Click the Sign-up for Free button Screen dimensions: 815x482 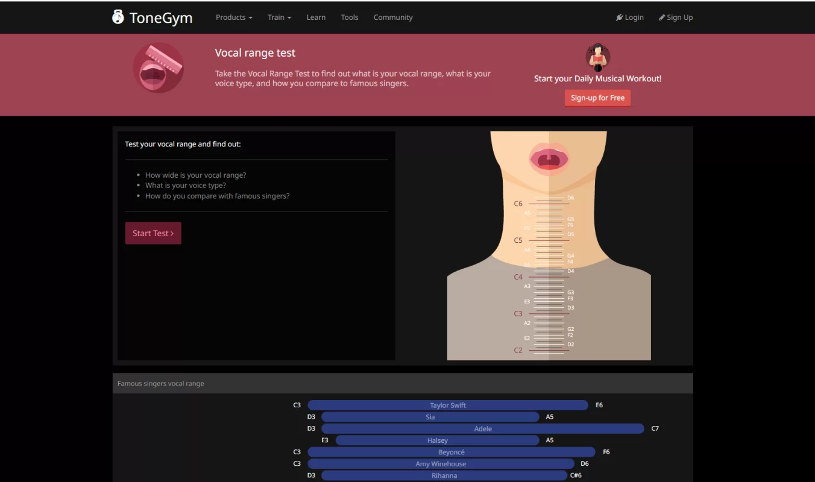597,98
